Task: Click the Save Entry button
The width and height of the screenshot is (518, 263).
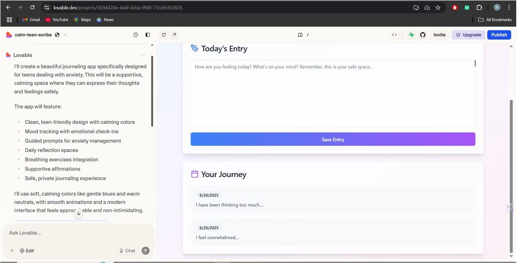Action: 333,139
